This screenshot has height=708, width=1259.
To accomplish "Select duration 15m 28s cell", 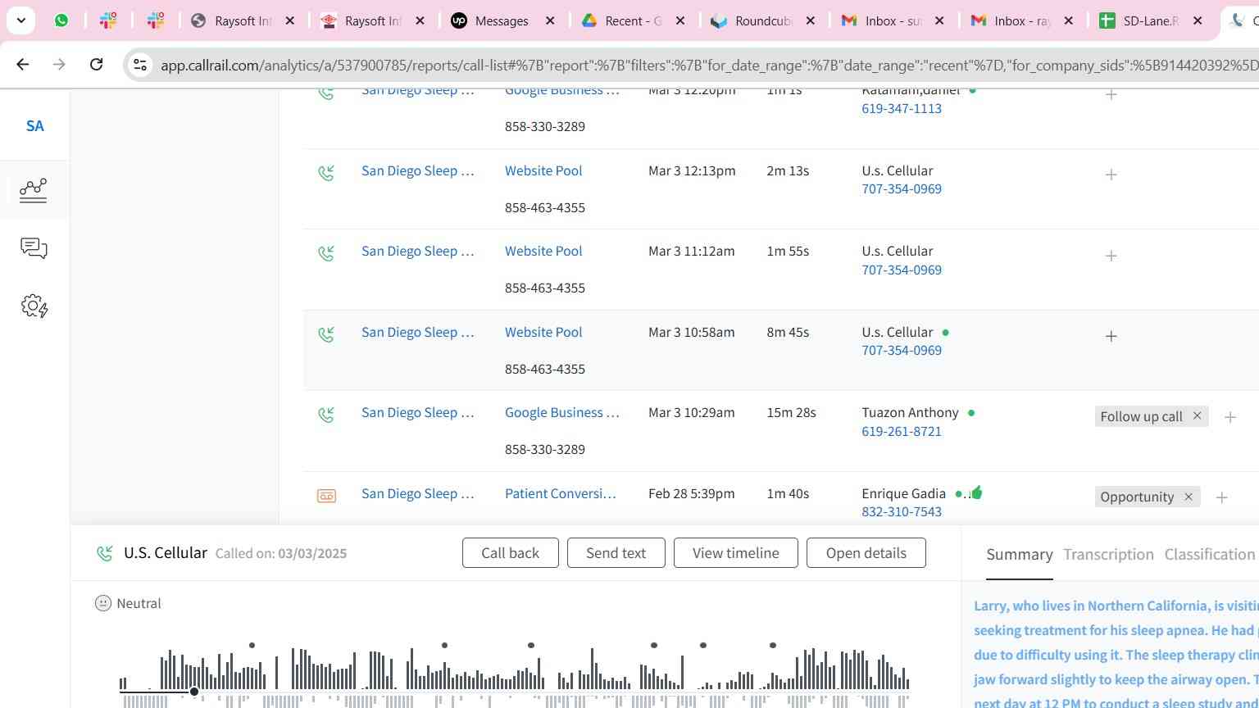I will click(791, 413).
